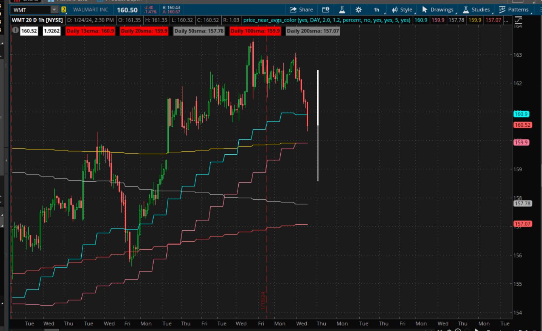
Task: Open the Drawings tools menu
Action: click(x=438, y=9)
